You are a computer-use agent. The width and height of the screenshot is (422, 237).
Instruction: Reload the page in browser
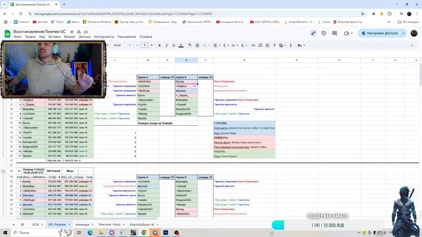[x=20, y=14]
